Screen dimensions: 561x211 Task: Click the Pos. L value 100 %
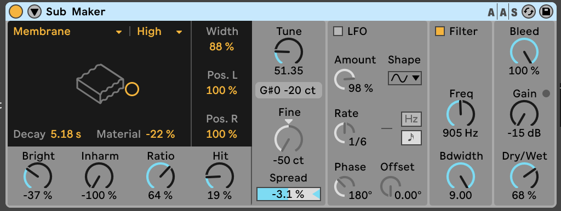[x=222, y=90]
